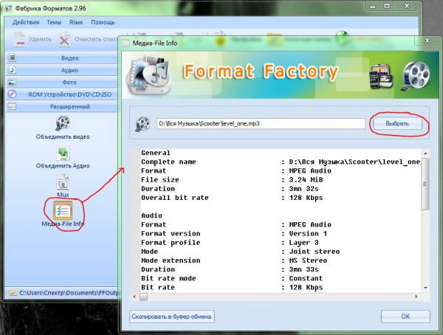
Task: Click the Format Factory logo icon in banner
Action: pos(149,75)
